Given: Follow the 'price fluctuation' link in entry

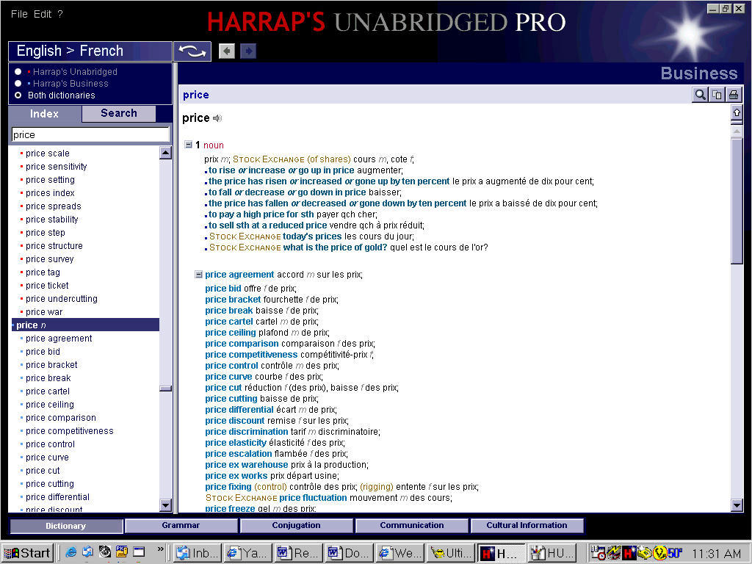Looking at the screenshot, I should (313, 498).
